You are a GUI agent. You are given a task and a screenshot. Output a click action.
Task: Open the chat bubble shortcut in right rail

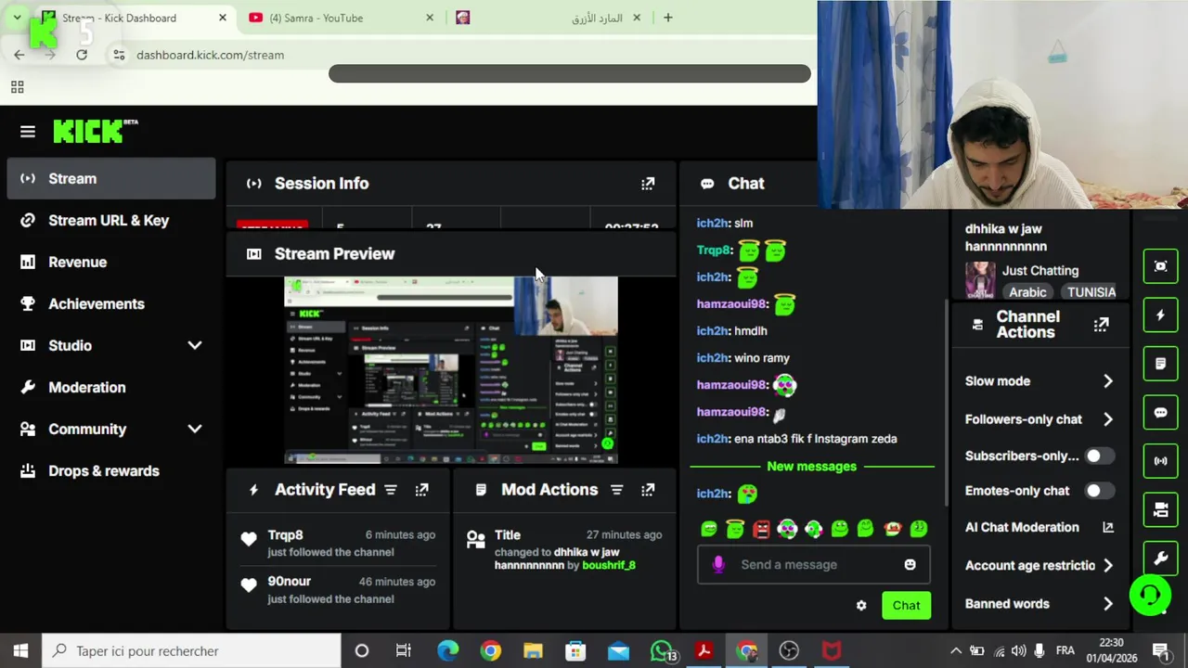[x=1160, y=413]
